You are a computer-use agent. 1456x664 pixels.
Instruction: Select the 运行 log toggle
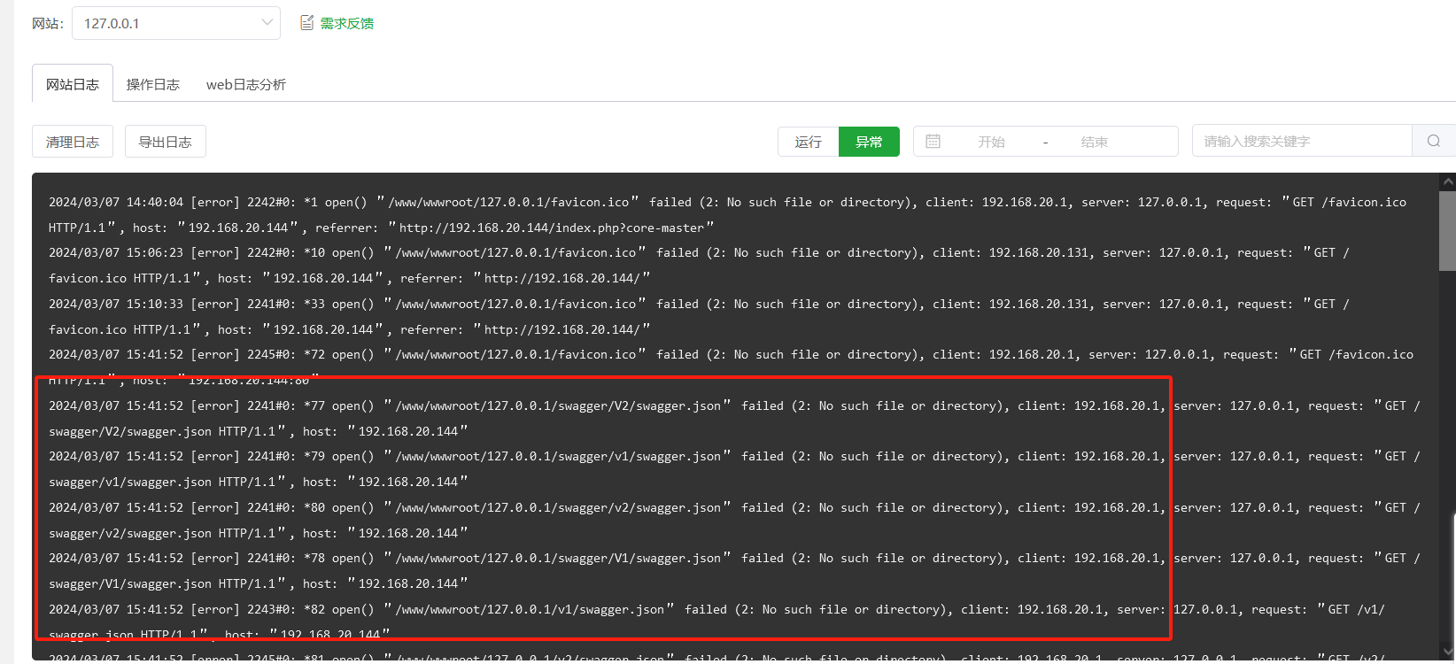click(808, 142)
